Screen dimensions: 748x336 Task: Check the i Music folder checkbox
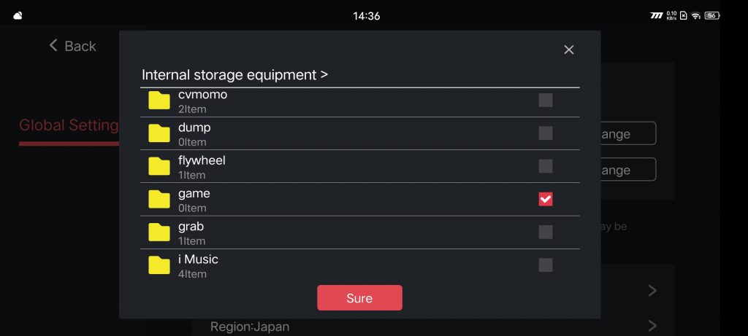point(546,265)
